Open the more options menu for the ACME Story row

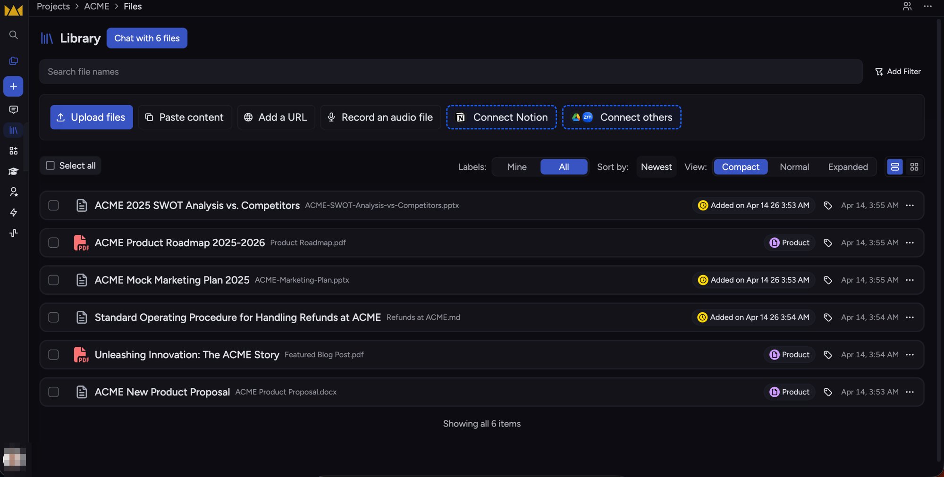(x=910, y=355)
